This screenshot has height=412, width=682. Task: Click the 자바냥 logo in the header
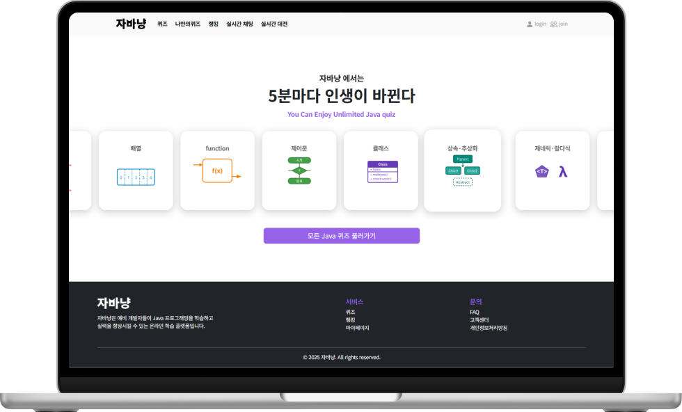[129, 23]
